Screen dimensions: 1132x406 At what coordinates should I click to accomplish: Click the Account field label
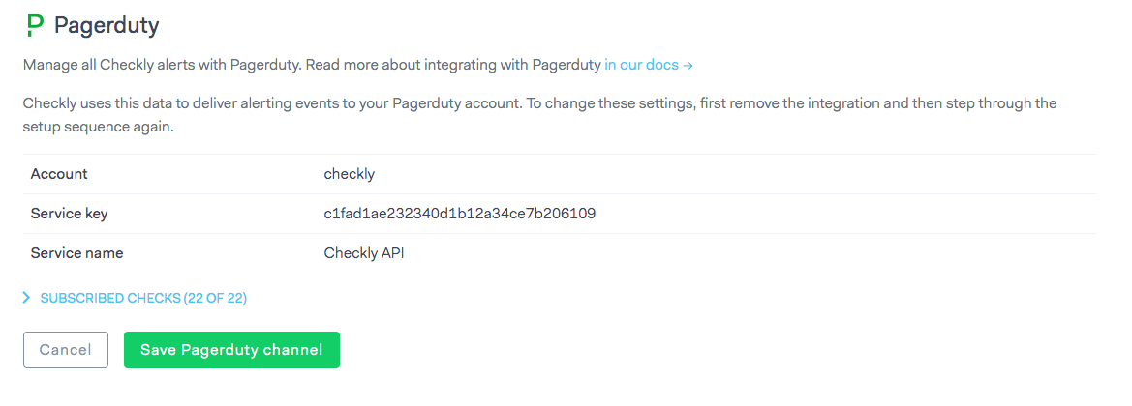click(59, 174)
